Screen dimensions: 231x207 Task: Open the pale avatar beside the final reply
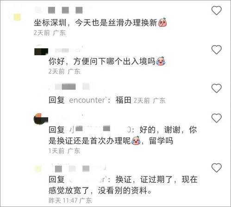point(38,169)
